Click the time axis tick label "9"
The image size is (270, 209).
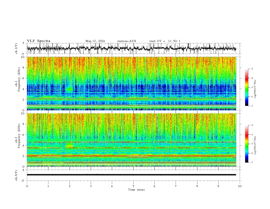click(x=218, y=186)
